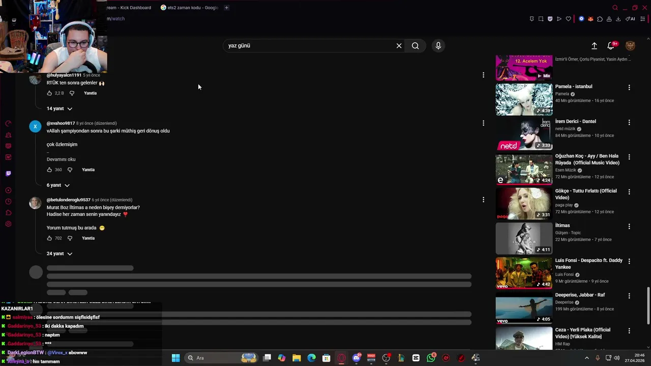This screenshot has width=651, height=366.
Task: Reply (Yanıtla) to @xvahoo9817 comment
Action: coord(88,170)
